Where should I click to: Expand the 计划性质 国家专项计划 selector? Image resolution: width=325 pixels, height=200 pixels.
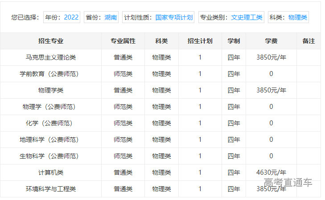(x=158, y=17)
